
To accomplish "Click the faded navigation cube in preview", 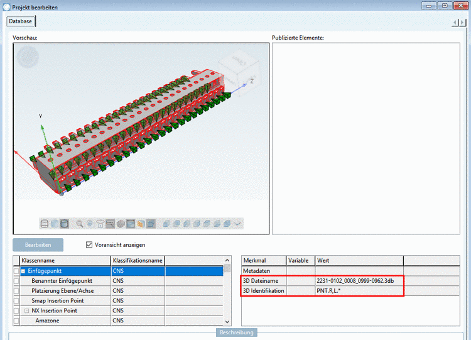I will pyautogui.click(x=239, y=74).
